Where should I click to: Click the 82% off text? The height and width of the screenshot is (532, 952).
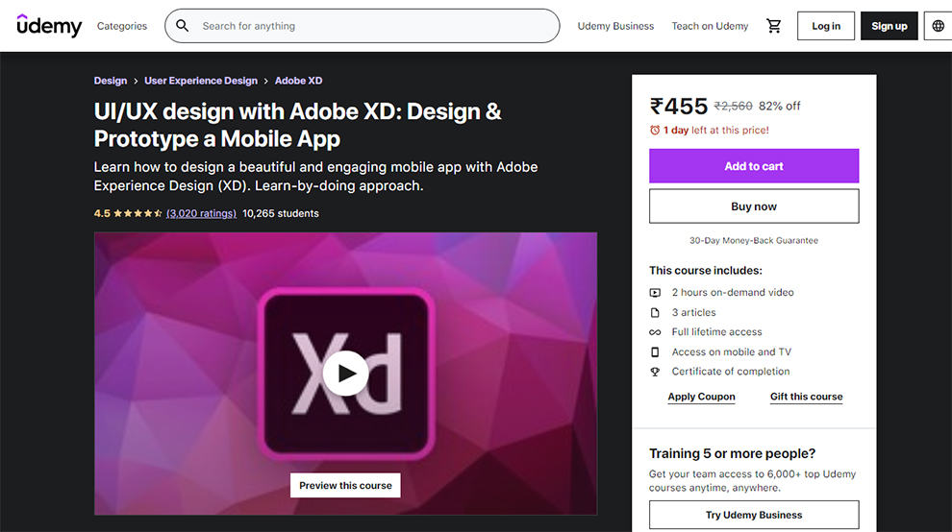(780, 107)
